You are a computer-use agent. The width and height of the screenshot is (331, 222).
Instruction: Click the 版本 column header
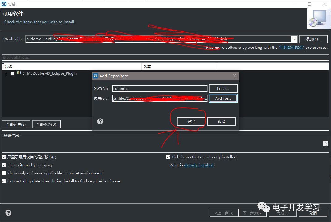(x=178, y=67)
